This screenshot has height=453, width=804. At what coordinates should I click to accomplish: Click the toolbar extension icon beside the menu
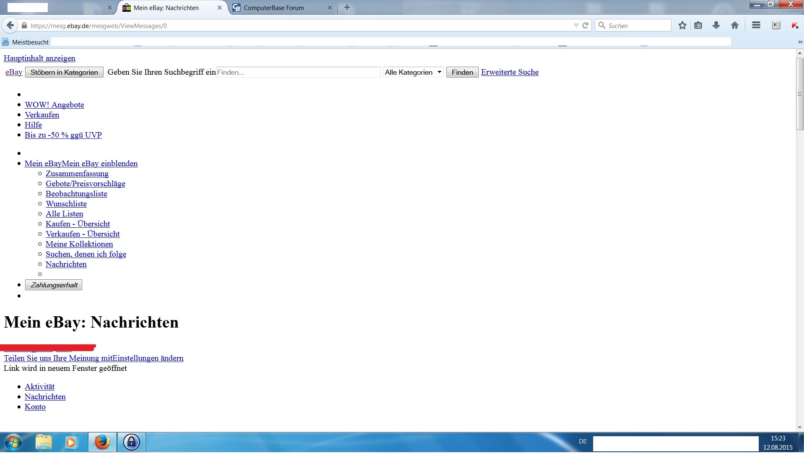pos(776,26)
